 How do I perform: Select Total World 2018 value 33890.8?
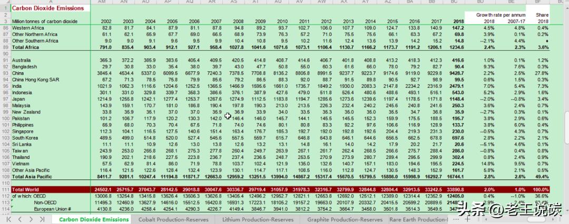(x=454, y=190)
